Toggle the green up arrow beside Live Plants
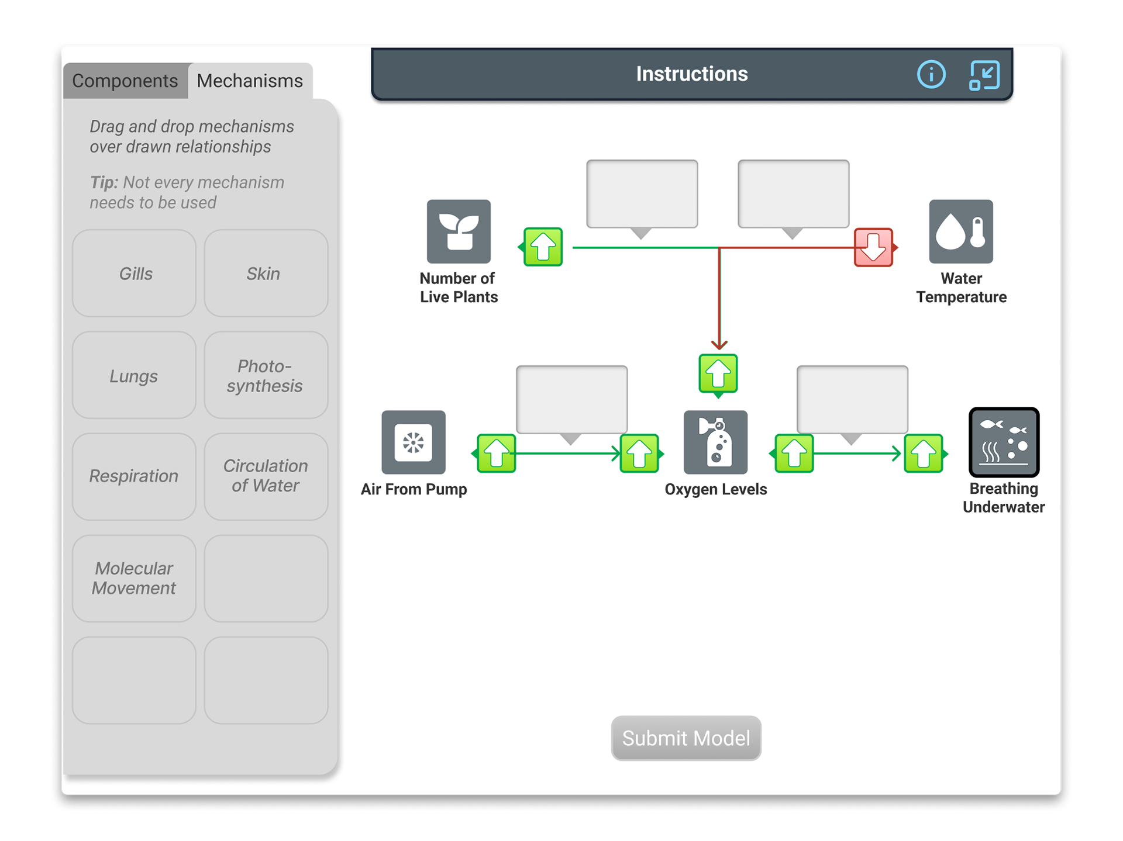 [543, 247]
